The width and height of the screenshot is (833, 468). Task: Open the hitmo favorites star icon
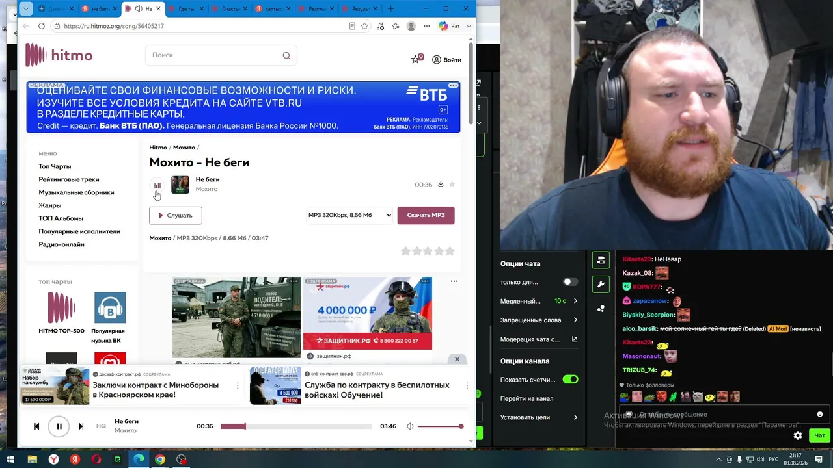pos(416,59)
